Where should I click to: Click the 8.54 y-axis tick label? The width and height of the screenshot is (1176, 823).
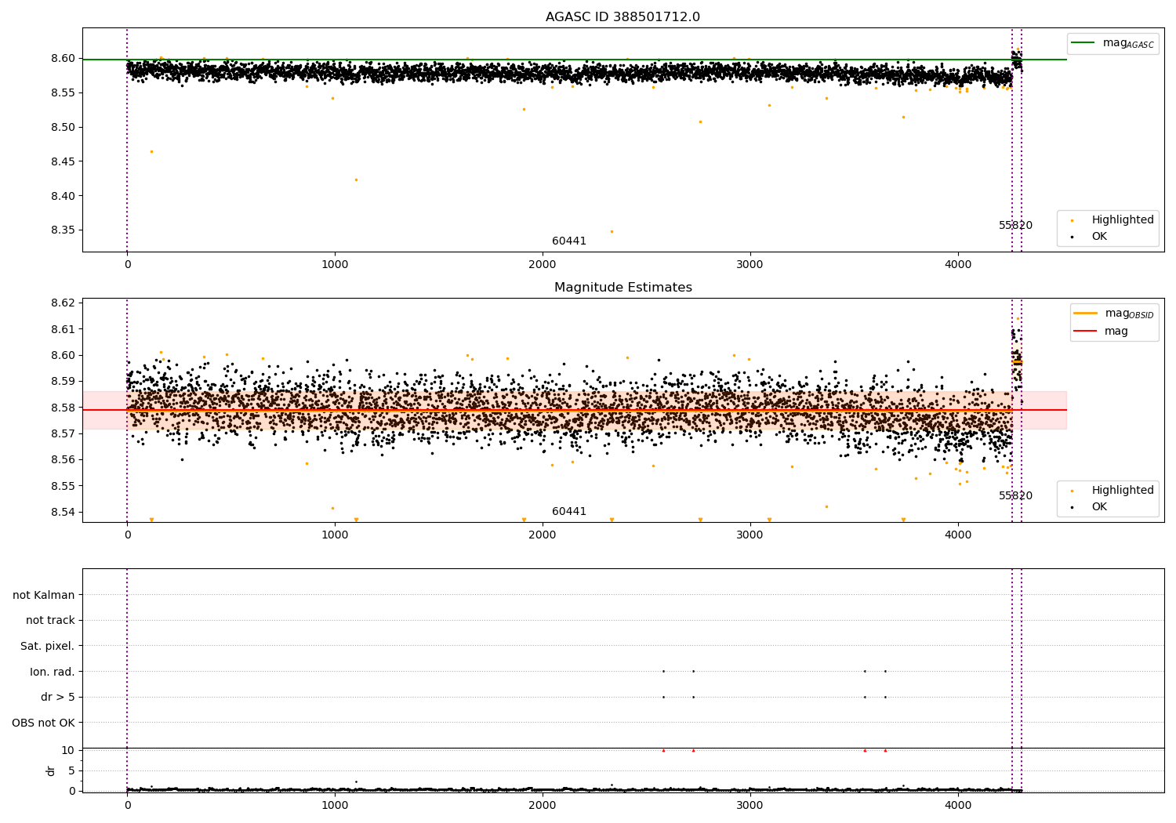(62, 513)
